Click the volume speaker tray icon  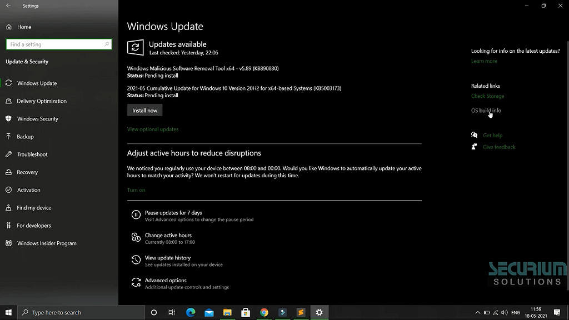pos(505,312)
